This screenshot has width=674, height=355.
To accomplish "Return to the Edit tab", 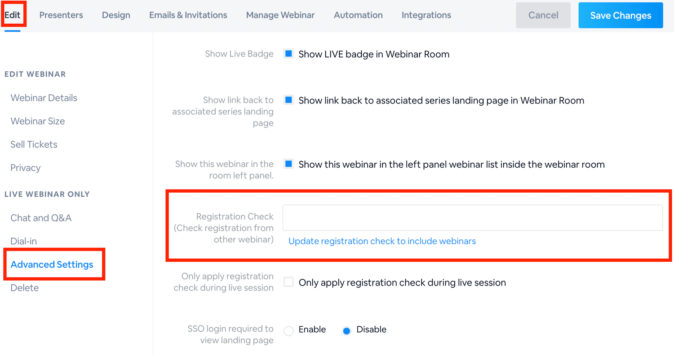I will click(13, 15).
